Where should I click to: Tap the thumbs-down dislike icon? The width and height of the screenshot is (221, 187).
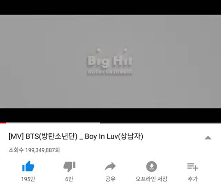[x=70, y=167]
